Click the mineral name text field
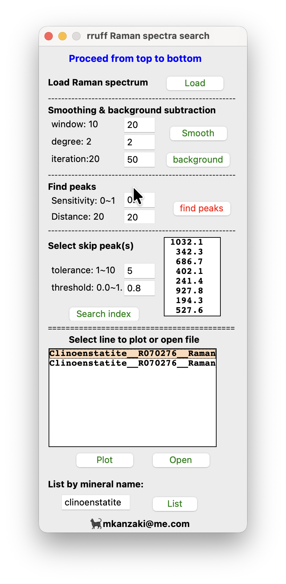 [95, 502]
